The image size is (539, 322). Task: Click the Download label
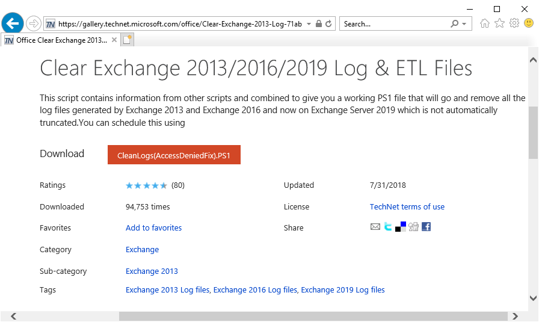(x=62, y=153)
